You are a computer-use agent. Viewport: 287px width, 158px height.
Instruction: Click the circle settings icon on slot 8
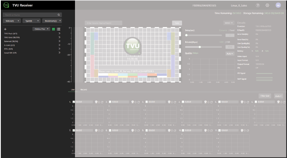[x=135, y=131]
